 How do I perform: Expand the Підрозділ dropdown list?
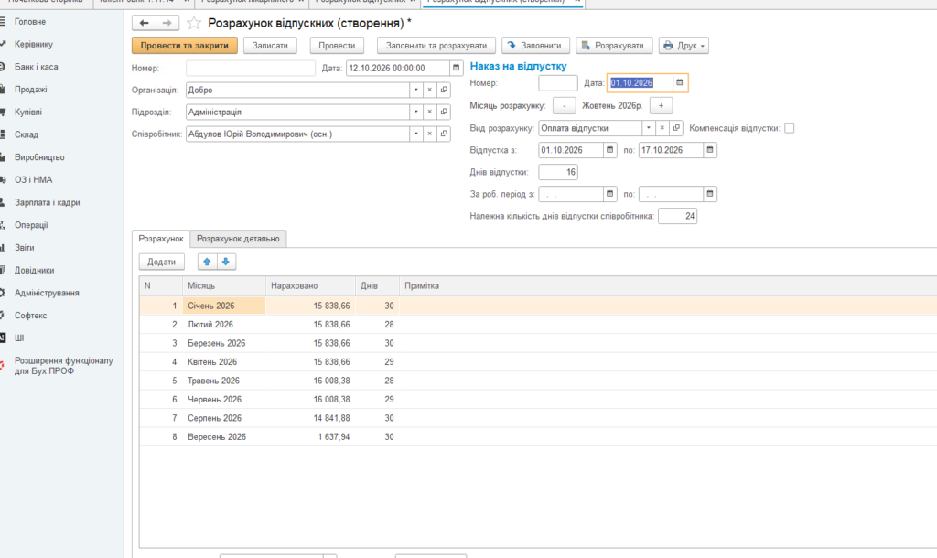coord(416,113)
